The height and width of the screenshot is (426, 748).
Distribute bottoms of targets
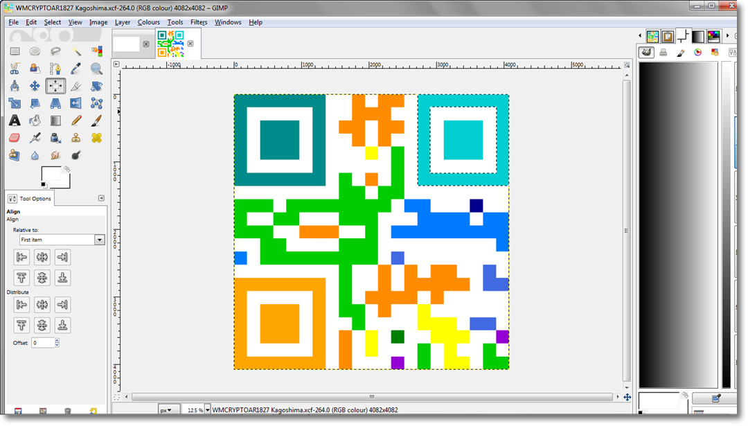tap(62, 325)
